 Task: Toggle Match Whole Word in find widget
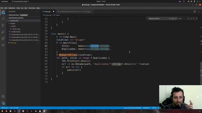point(173,19)
